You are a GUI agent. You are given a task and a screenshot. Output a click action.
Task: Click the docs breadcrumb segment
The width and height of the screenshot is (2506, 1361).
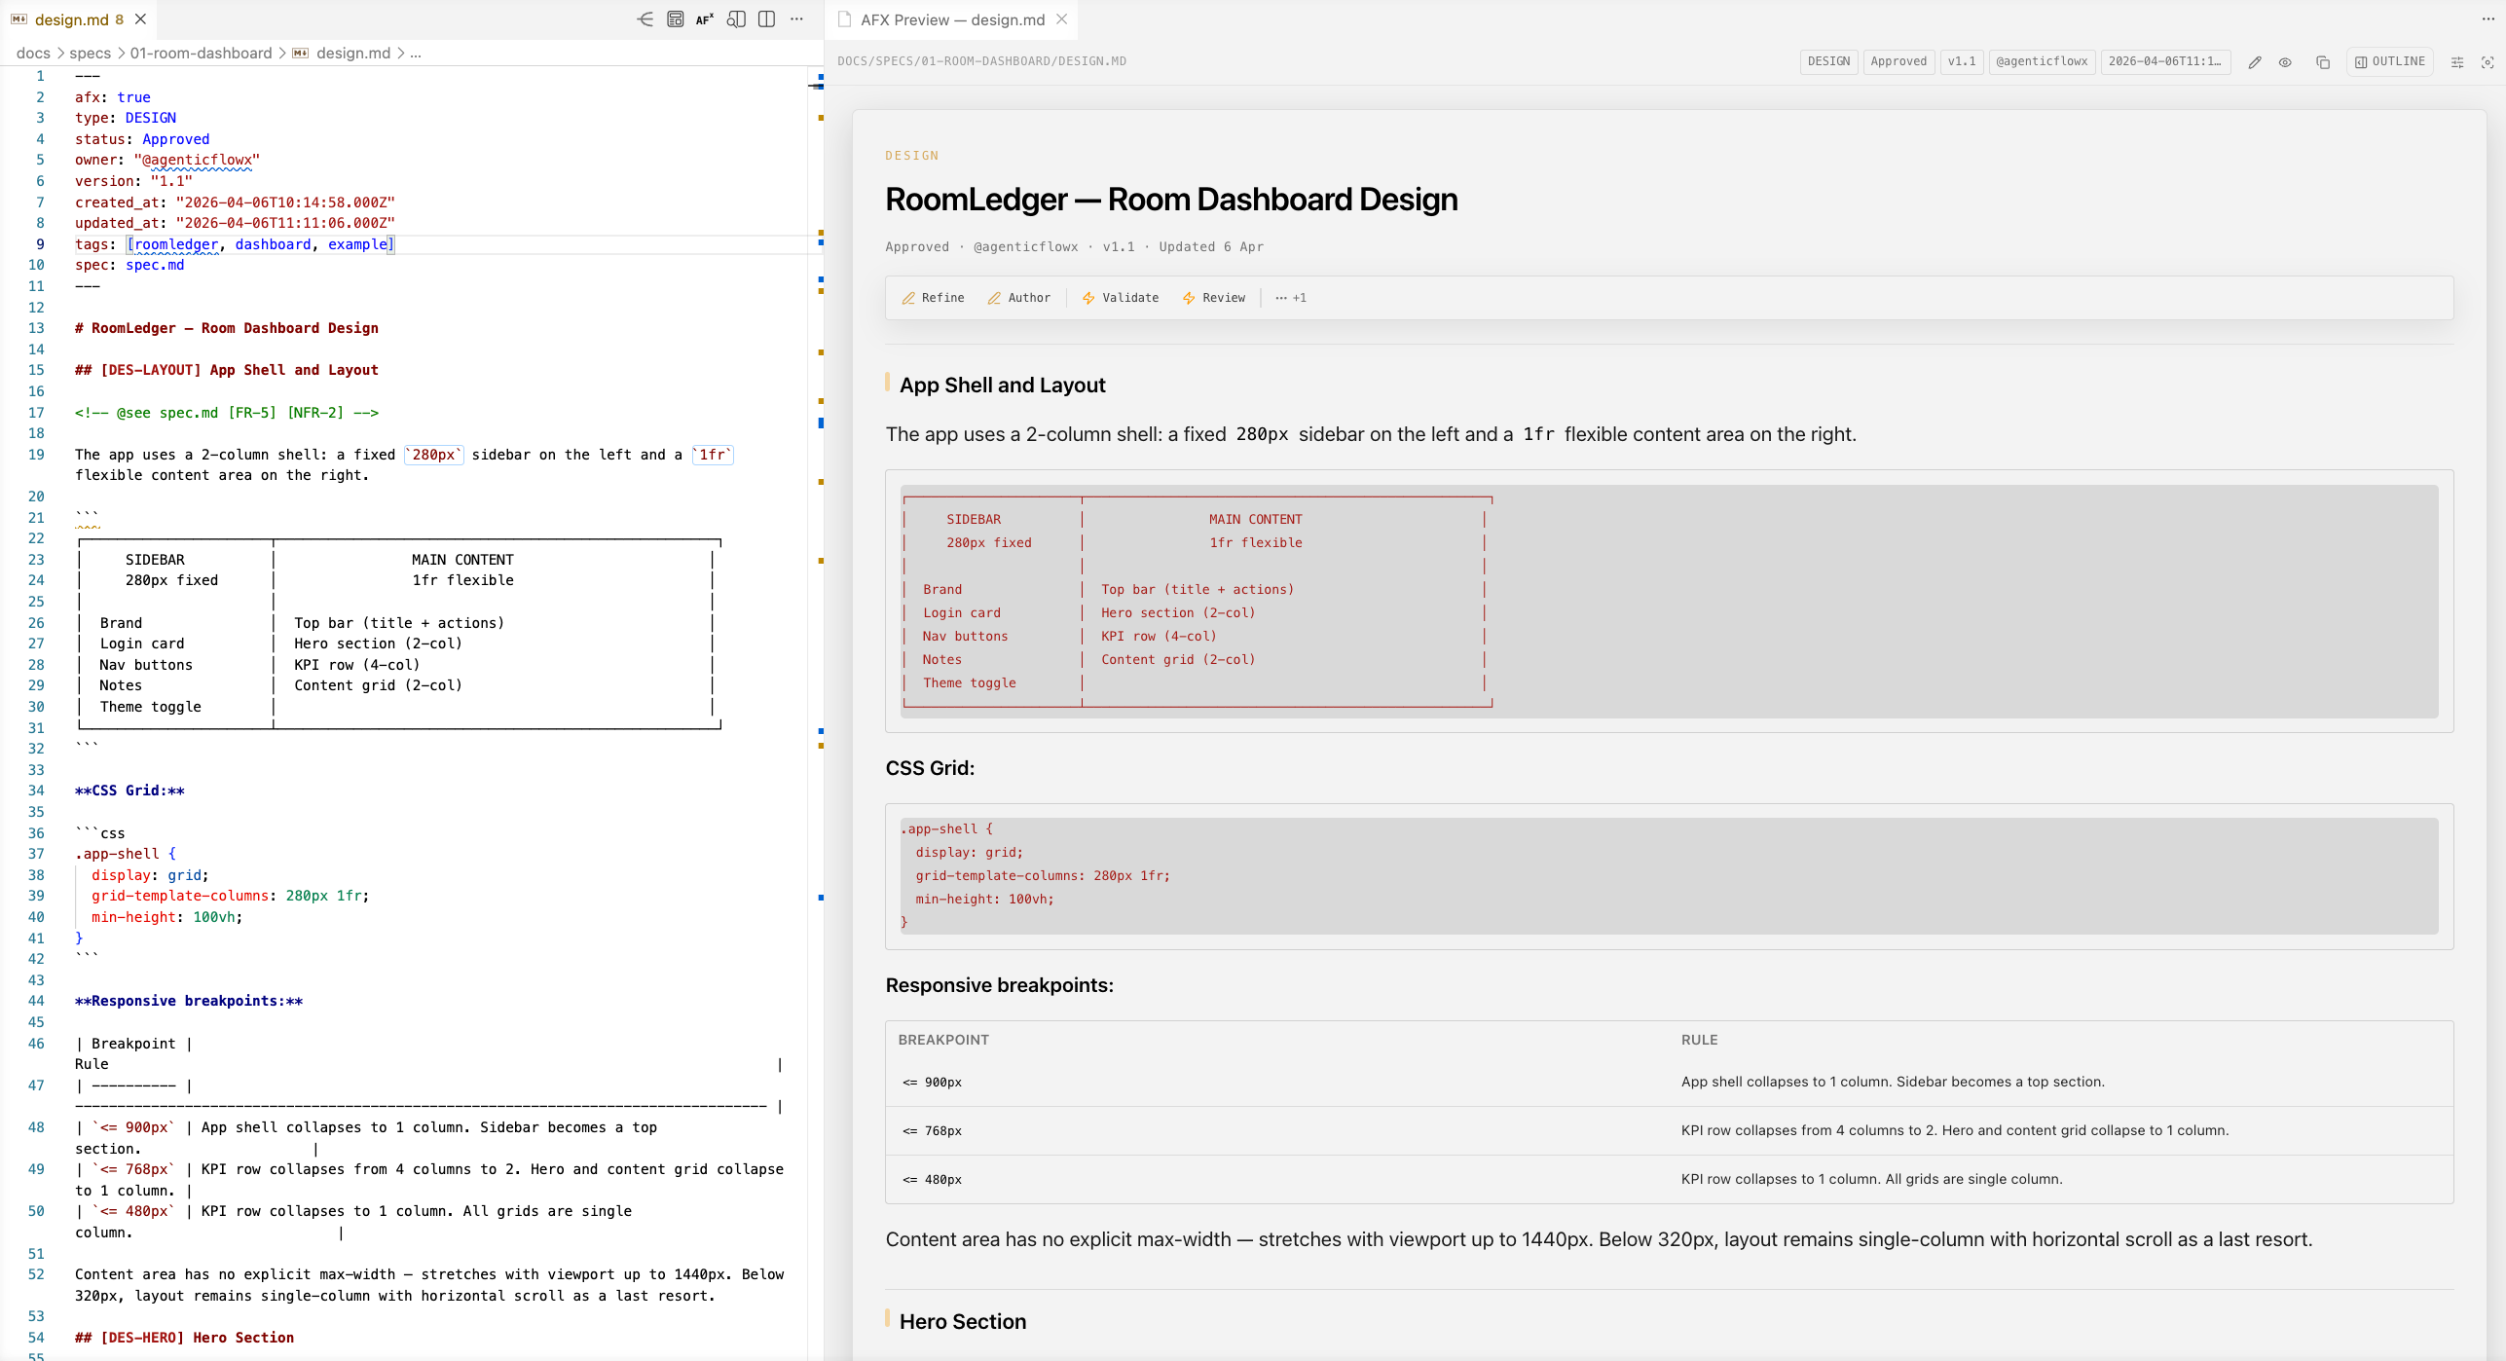tap(33, 53)
